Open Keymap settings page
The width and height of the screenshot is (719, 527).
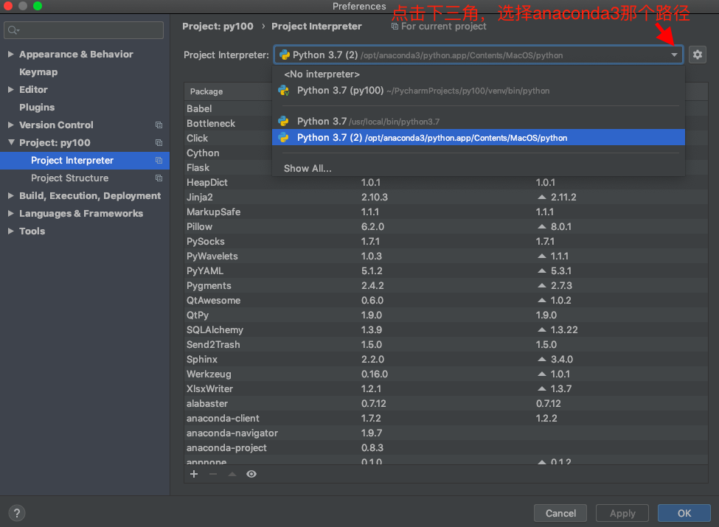click(38, 72)
